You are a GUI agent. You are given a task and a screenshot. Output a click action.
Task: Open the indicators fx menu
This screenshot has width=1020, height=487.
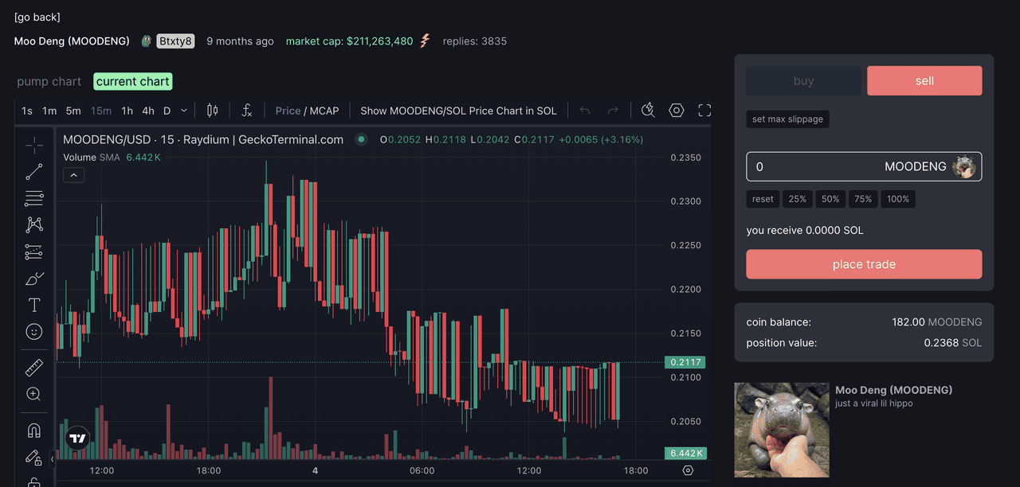pos(247,111)
